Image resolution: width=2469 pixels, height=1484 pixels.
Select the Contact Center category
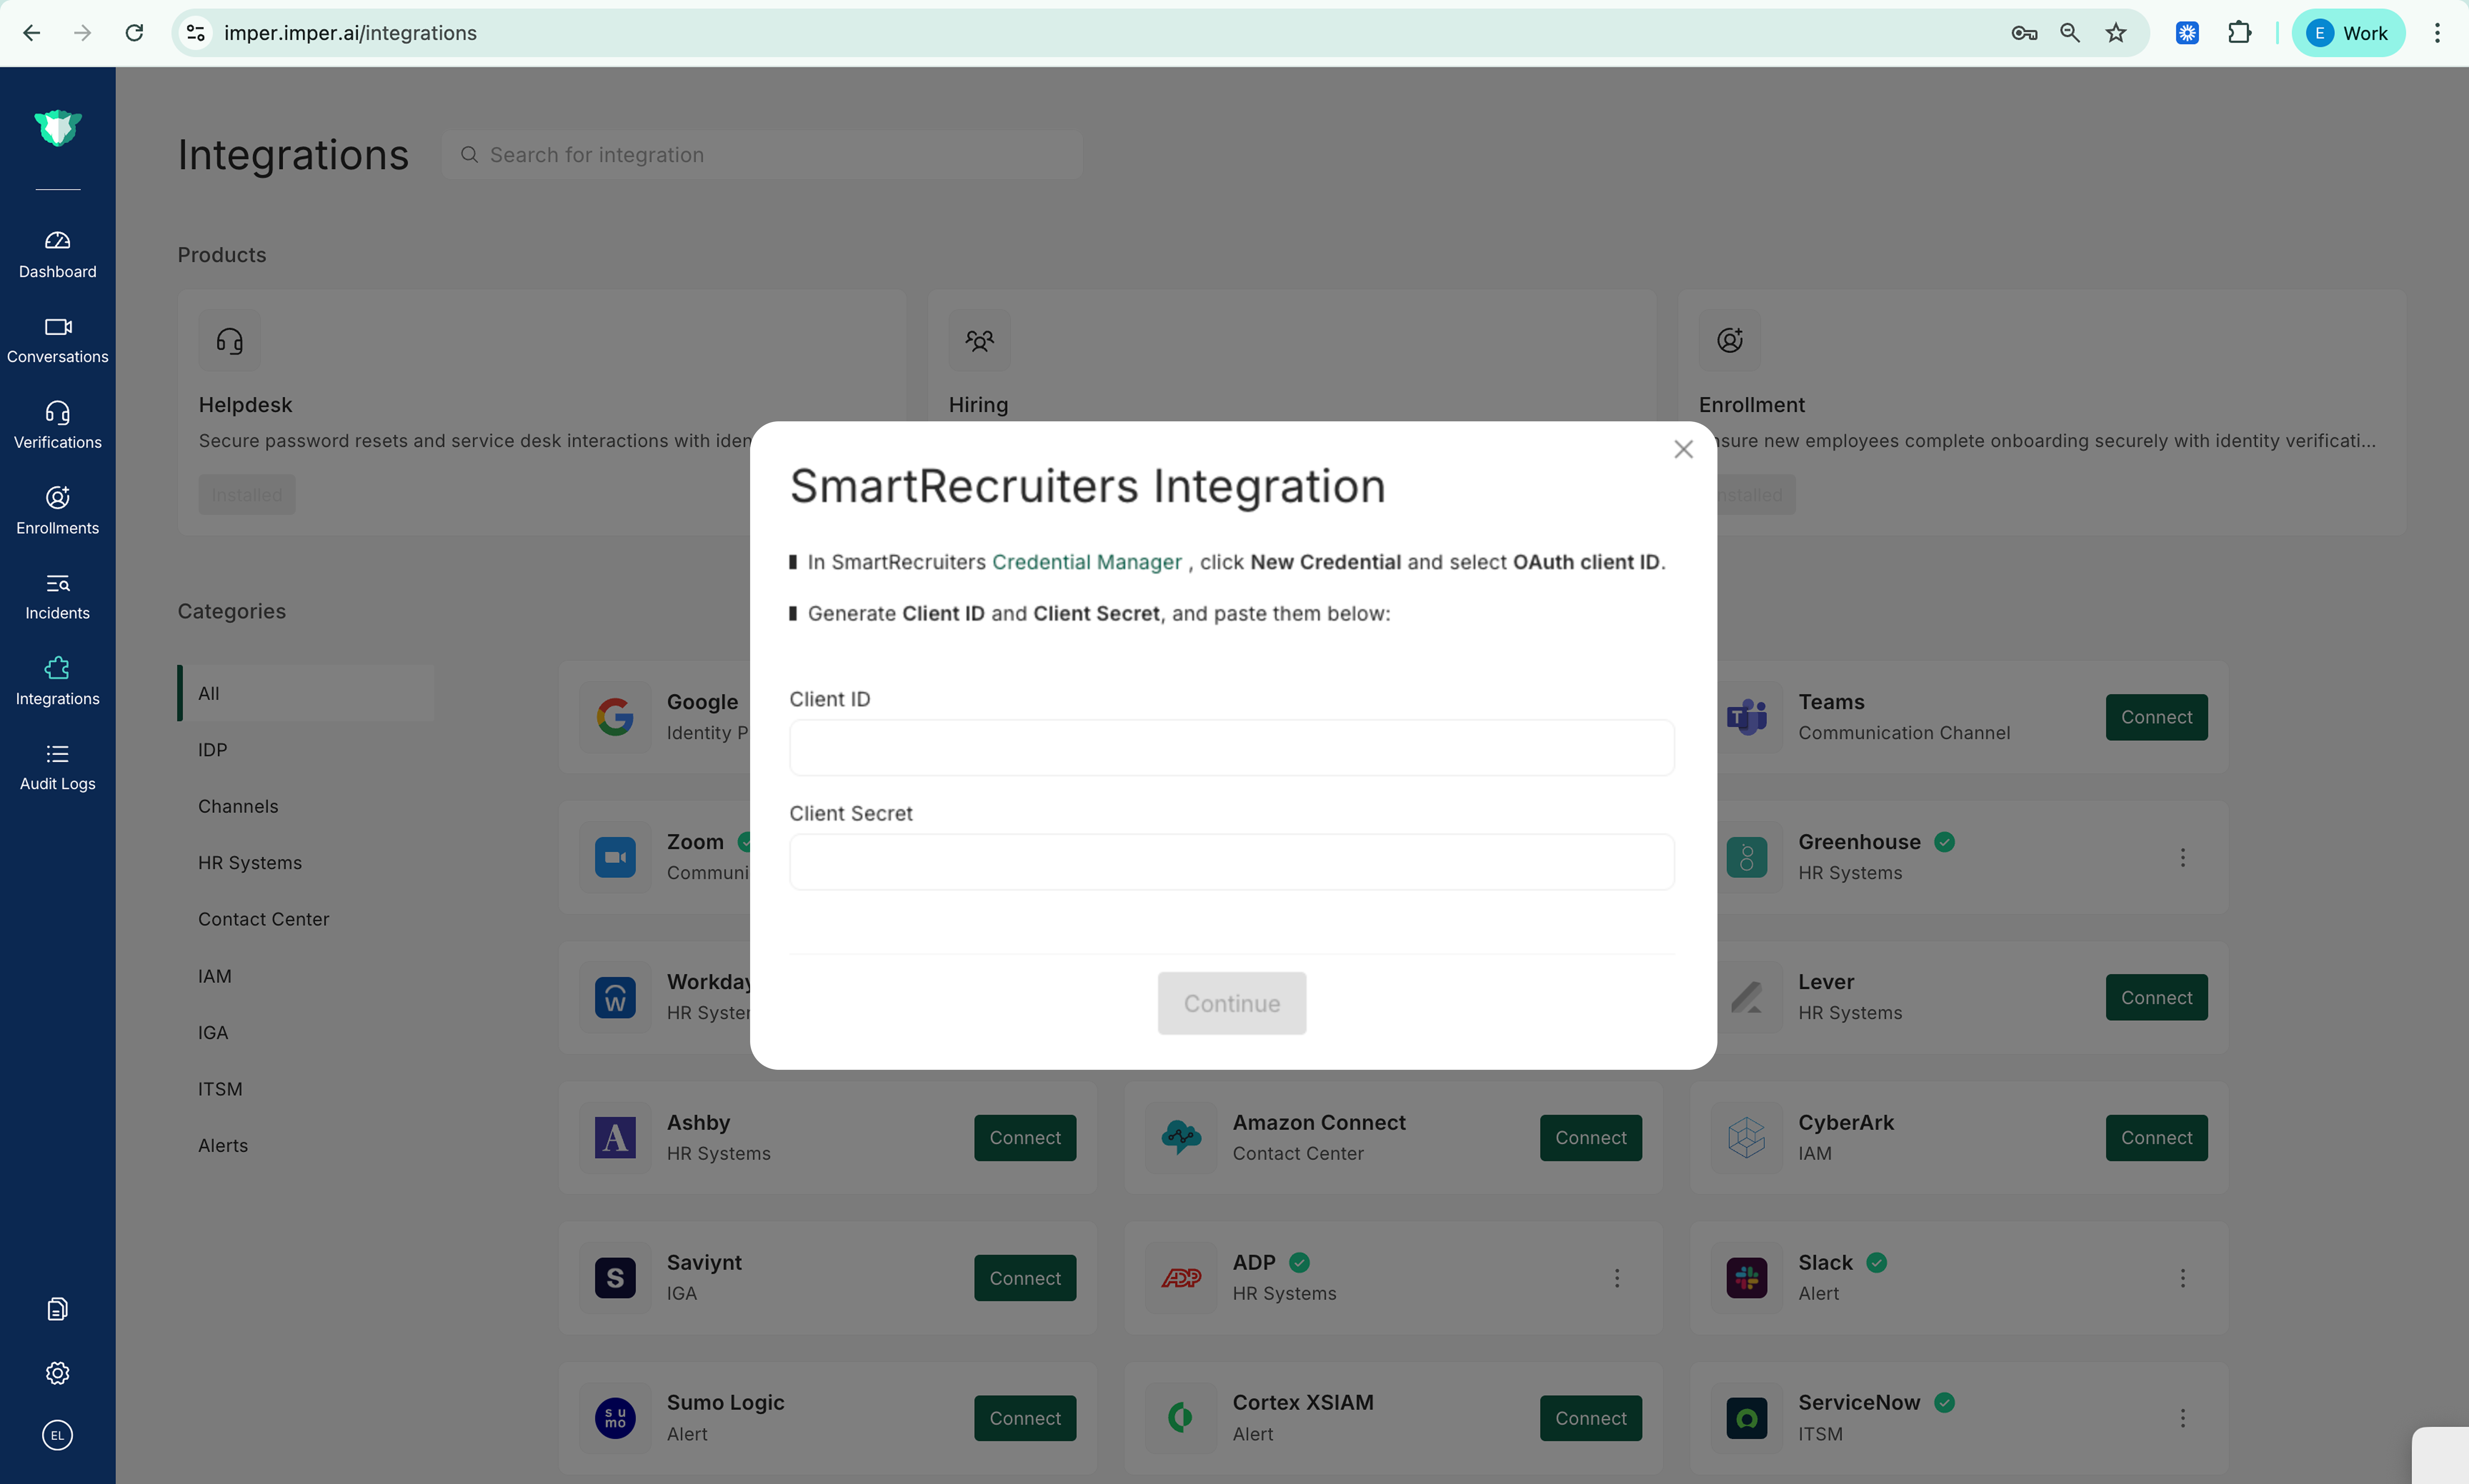tap(263, 919)
